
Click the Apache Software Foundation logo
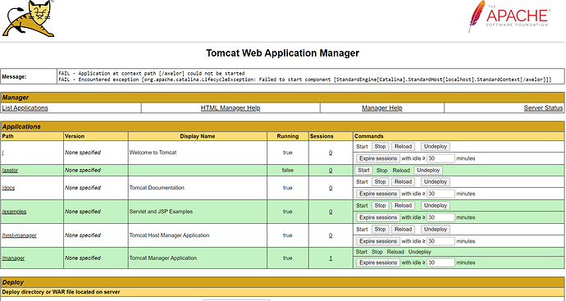point(509,16)
